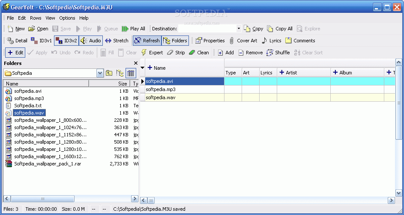
Task: Select softpedia.mp3 in the folder list
Action: [29, 98]
